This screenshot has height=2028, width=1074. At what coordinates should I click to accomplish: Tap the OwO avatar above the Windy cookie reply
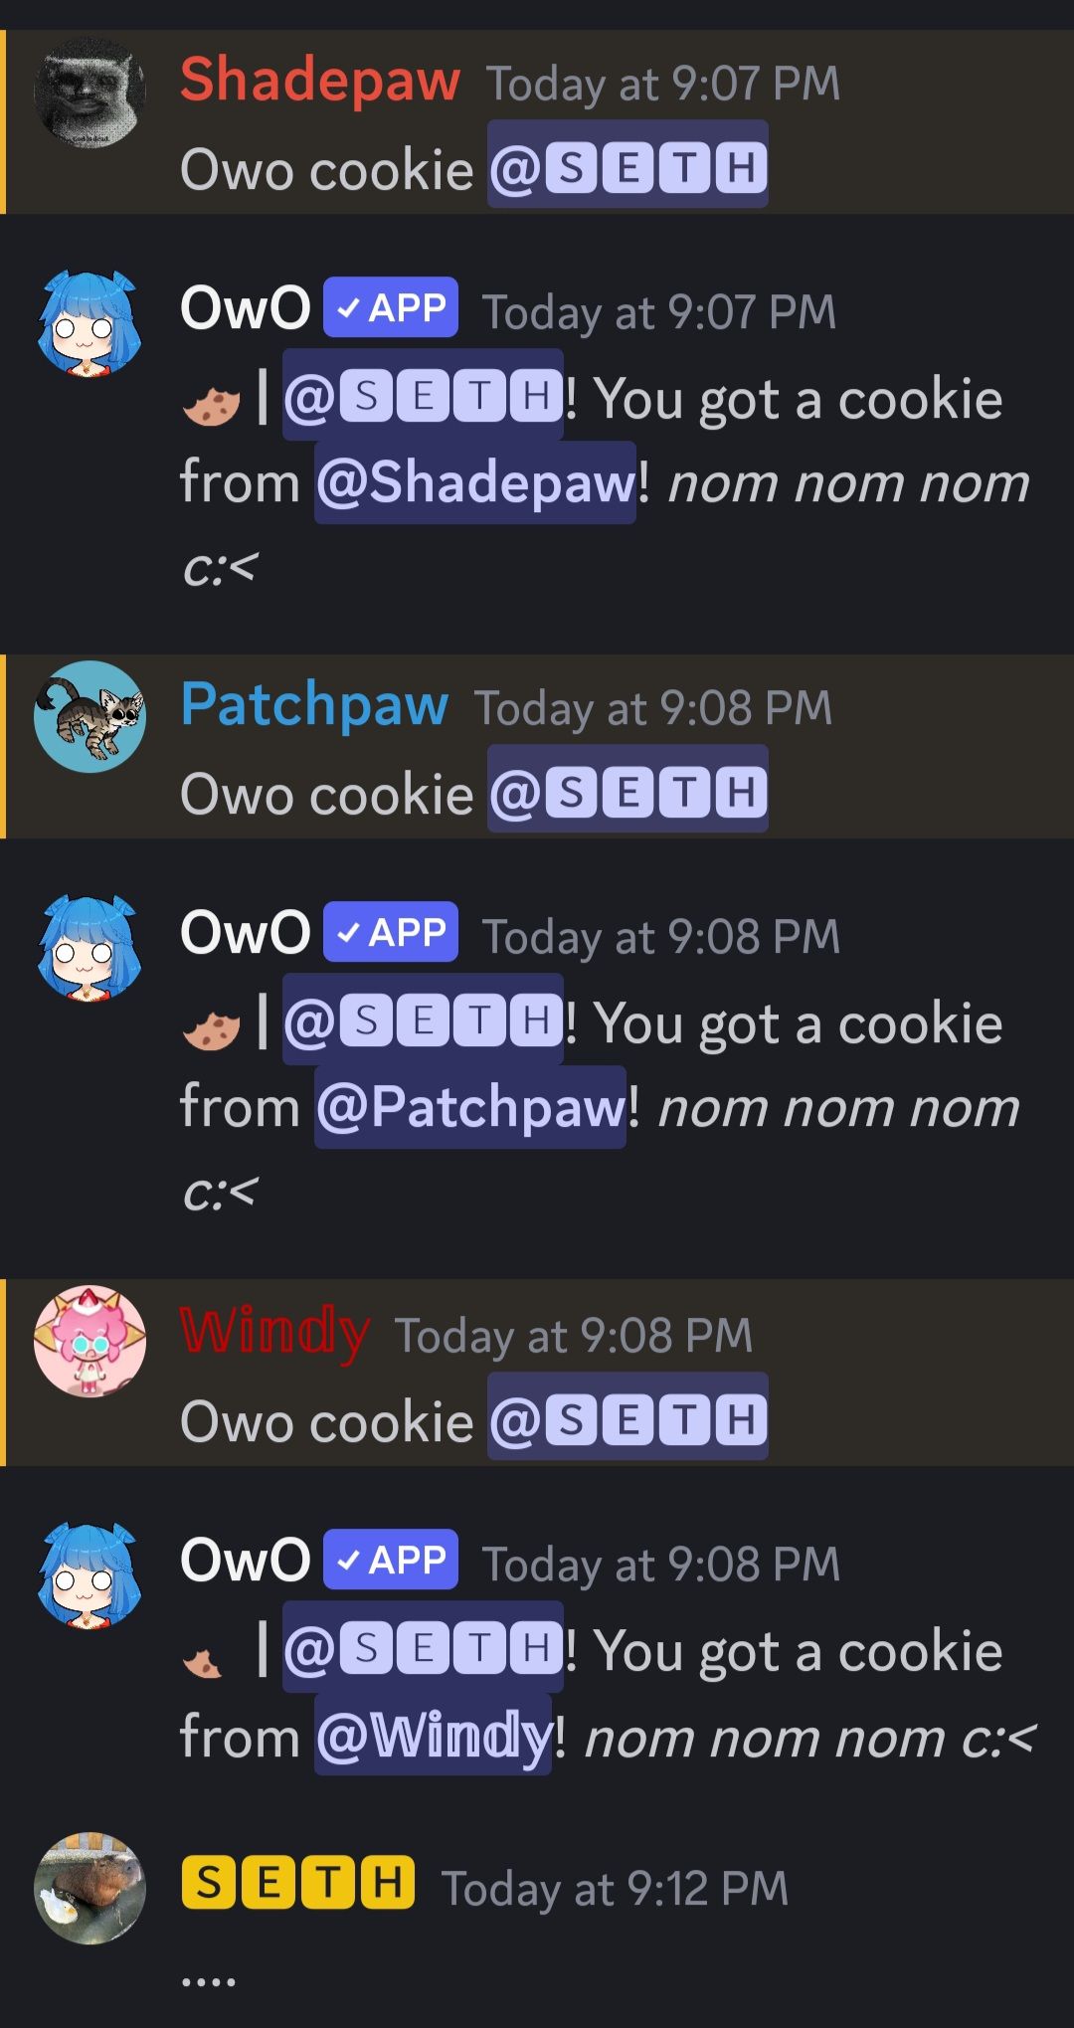(x=89, y=1573)
